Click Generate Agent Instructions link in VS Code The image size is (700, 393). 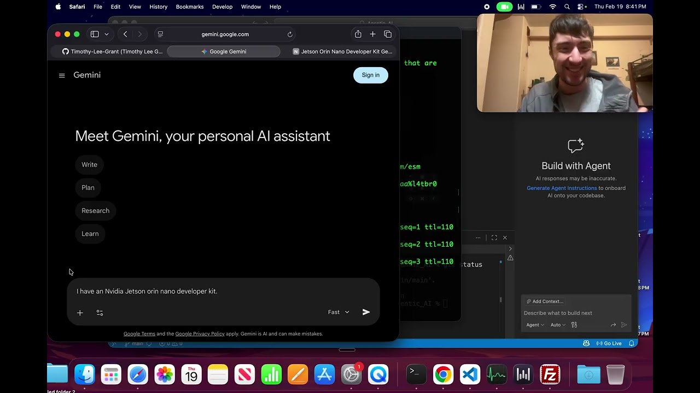[x=562, y=188]
